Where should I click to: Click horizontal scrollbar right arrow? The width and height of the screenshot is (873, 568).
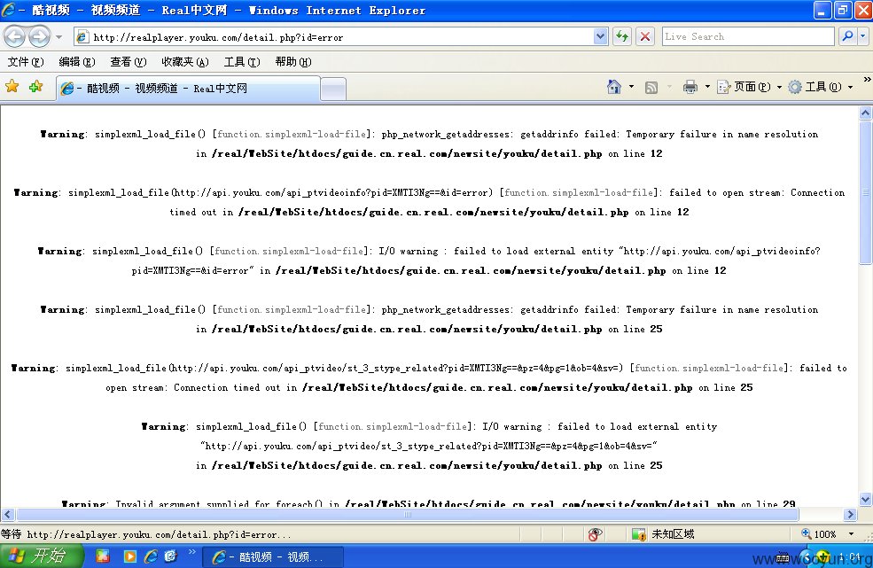[x=850, y=515]
